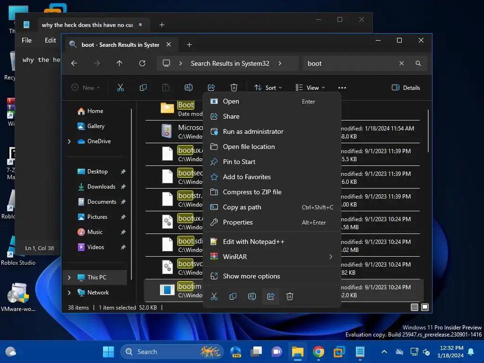Click chevron after Search Results in System32

point(280,63)
